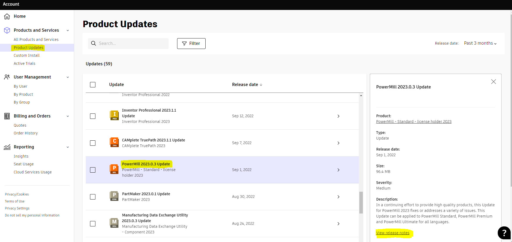Open details arrow for PartMaker 2023.0.1 Update
The width and height of the screenshot is (512, 242).
coord(338,197)
